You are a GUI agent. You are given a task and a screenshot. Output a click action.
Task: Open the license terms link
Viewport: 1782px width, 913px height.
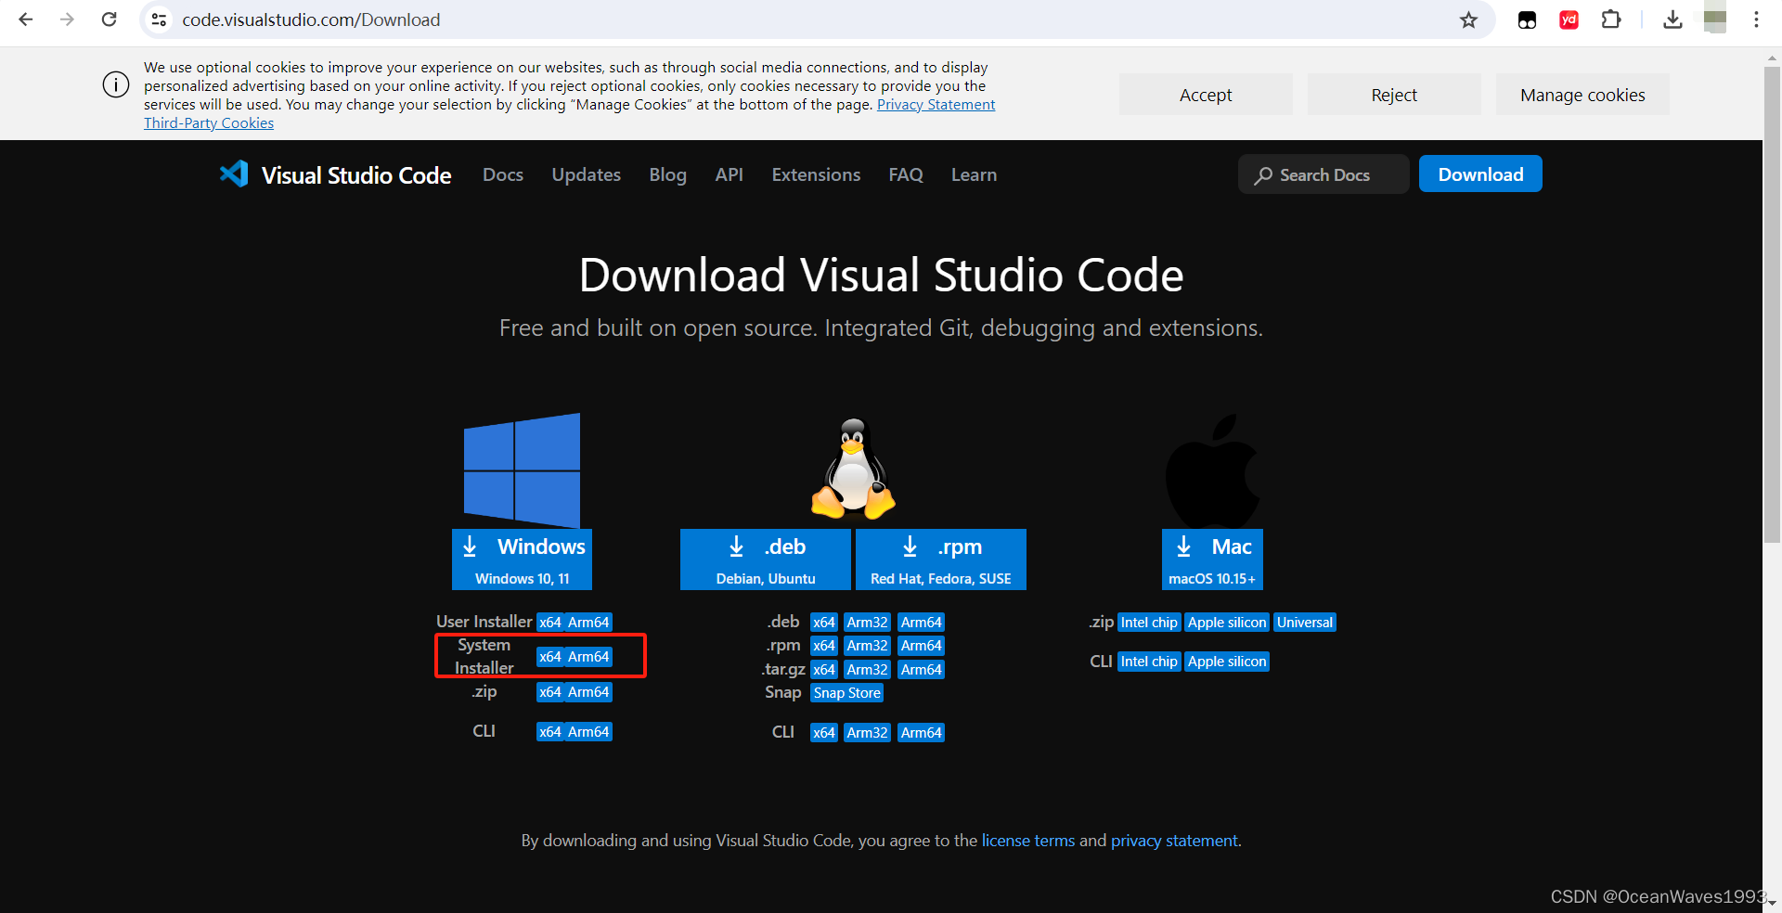click(1028, 841)
